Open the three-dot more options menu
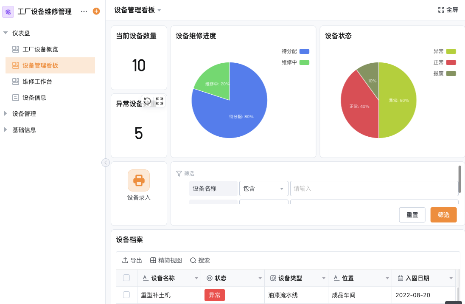This screenshot has width=465, height=304. click(84, 11)
